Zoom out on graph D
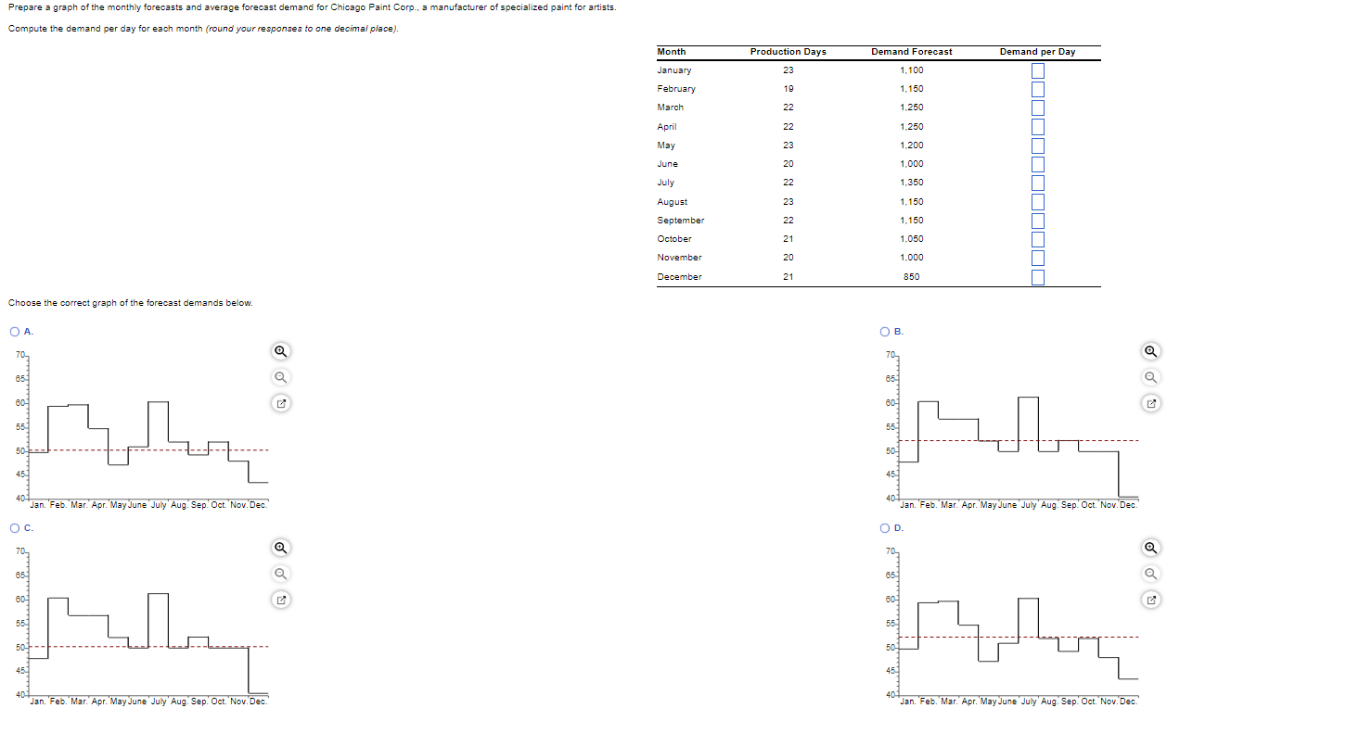1372x746 pixels. pos(1151,573)
